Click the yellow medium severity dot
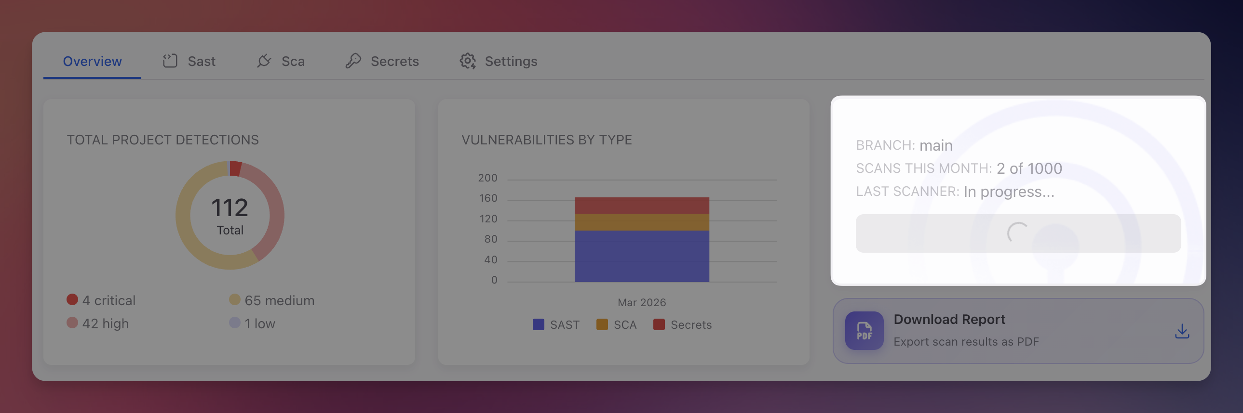The image size is (1243, 413). 235,299
